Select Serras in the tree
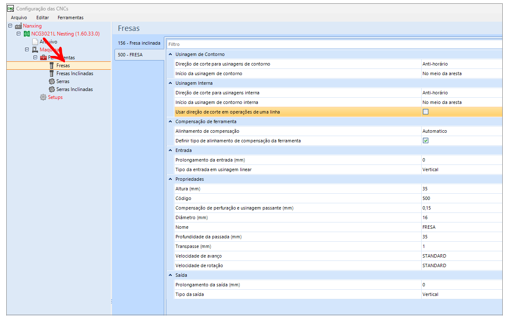The image size is (514, 326). (x=63, y=81)
